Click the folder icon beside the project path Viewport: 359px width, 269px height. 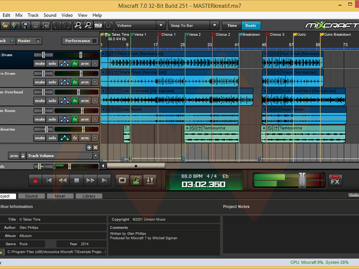pyautogui.click(x=2, y=252)
